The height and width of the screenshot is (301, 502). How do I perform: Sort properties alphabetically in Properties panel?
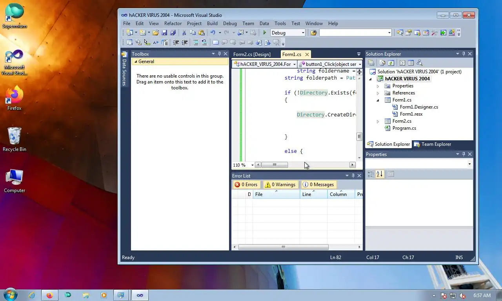click(379, 174)
